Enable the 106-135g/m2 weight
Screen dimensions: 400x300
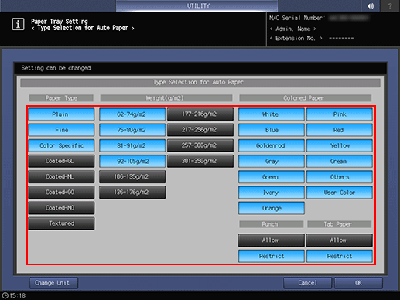[x=132, y=176]
